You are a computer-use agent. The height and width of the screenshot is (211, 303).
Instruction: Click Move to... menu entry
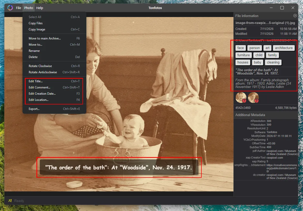54,45
